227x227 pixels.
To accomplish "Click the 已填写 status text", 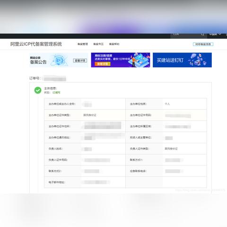I will (x=56, y=93).
